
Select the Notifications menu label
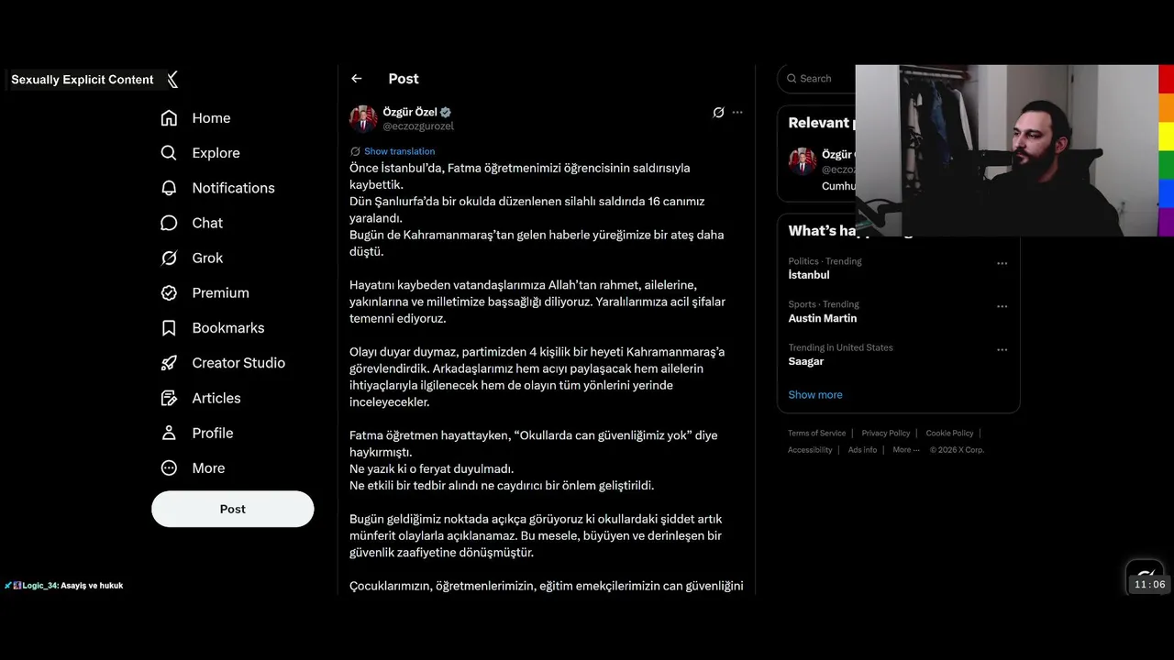(233, 188)
